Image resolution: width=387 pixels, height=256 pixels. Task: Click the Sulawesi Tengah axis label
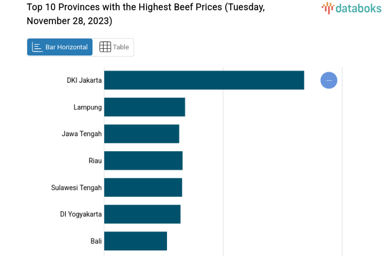77,187
